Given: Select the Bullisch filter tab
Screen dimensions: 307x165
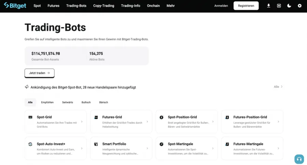Looking at the screenshot, I should click(x=86, y=102).
